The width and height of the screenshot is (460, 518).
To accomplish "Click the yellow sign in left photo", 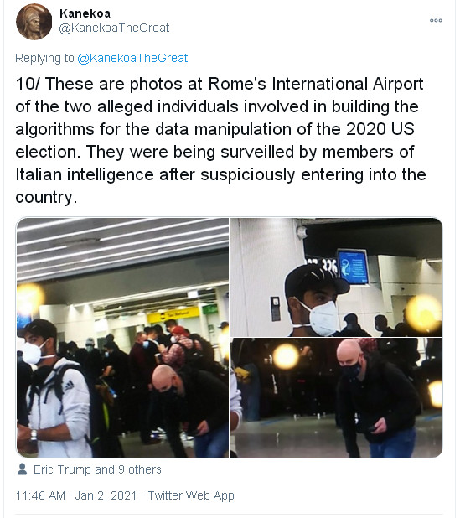I will point(173,315).
